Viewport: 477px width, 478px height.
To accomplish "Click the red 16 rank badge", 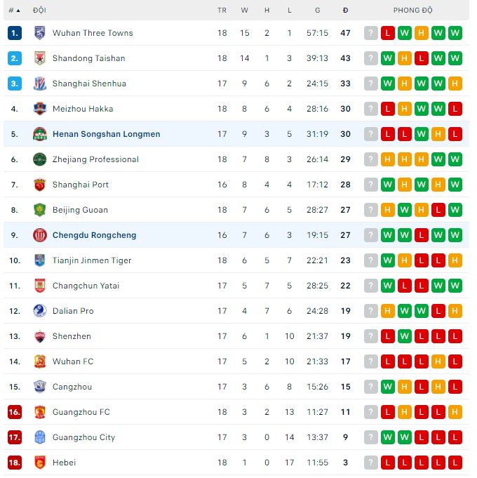I will point(15,412).
